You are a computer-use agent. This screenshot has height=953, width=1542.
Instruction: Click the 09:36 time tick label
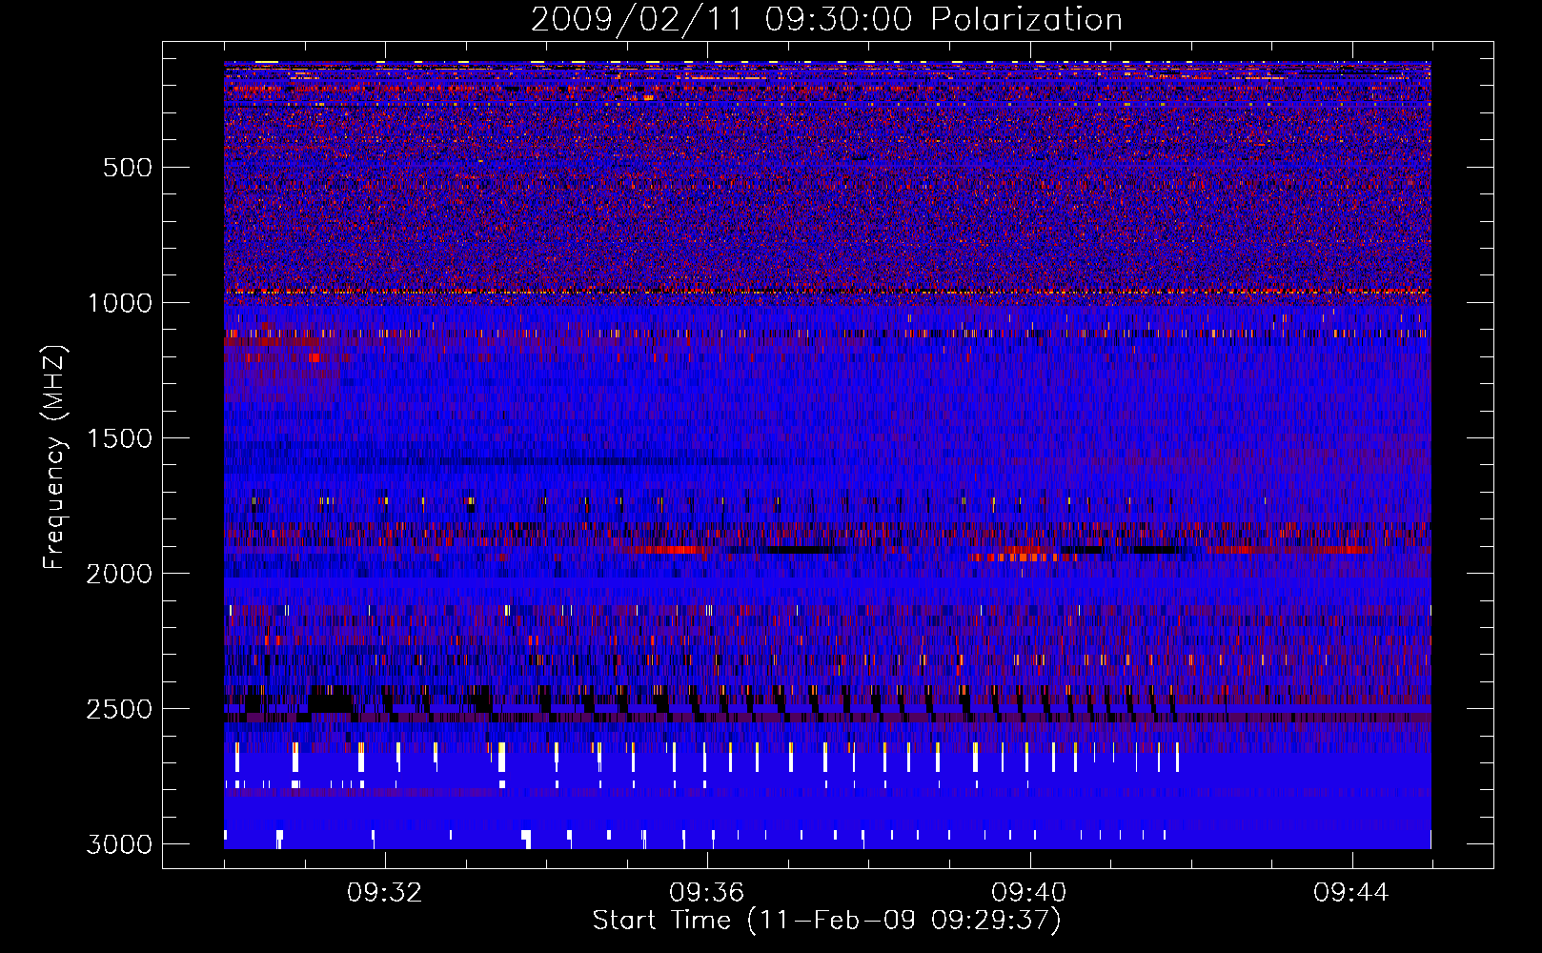coord(706,892)
